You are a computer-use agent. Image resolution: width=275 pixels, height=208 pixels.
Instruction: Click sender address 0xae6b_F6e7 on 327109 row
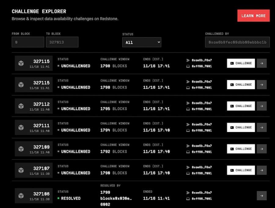(x=202, y=146)
